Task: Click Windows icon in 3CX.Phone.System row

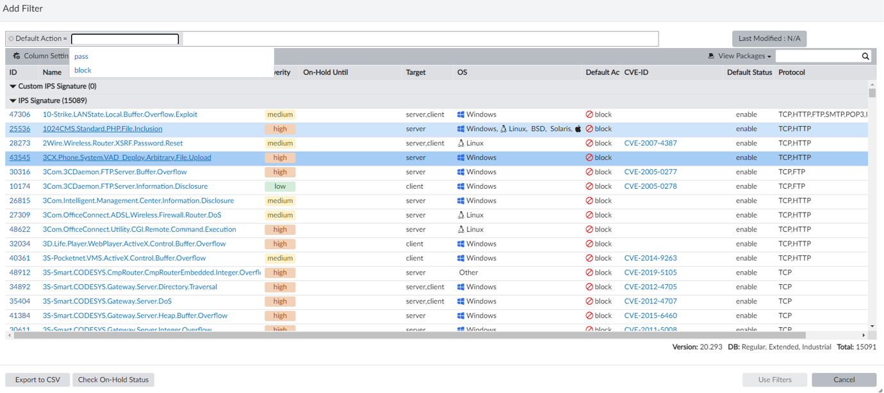Action: pyautogui.click(x=461, y=157)
